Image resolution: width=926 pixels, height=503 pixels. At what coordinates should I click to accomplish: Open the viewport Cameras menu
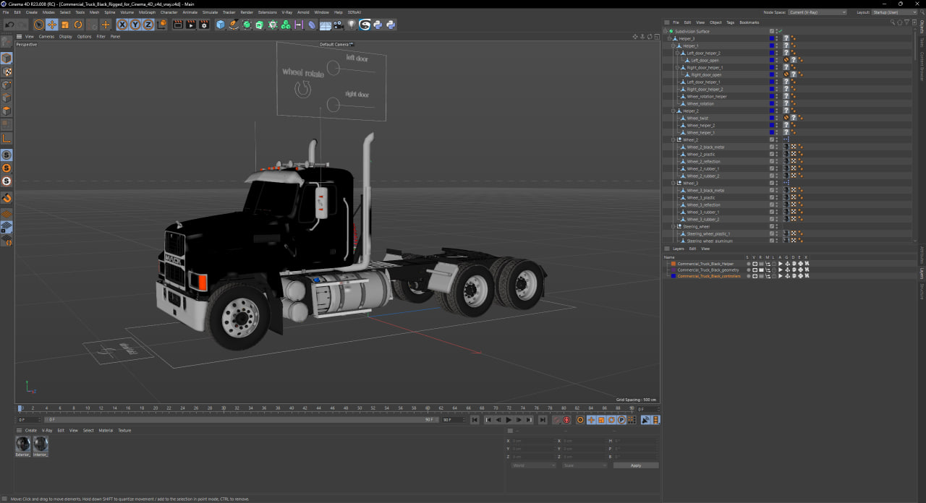coord(46,36)
